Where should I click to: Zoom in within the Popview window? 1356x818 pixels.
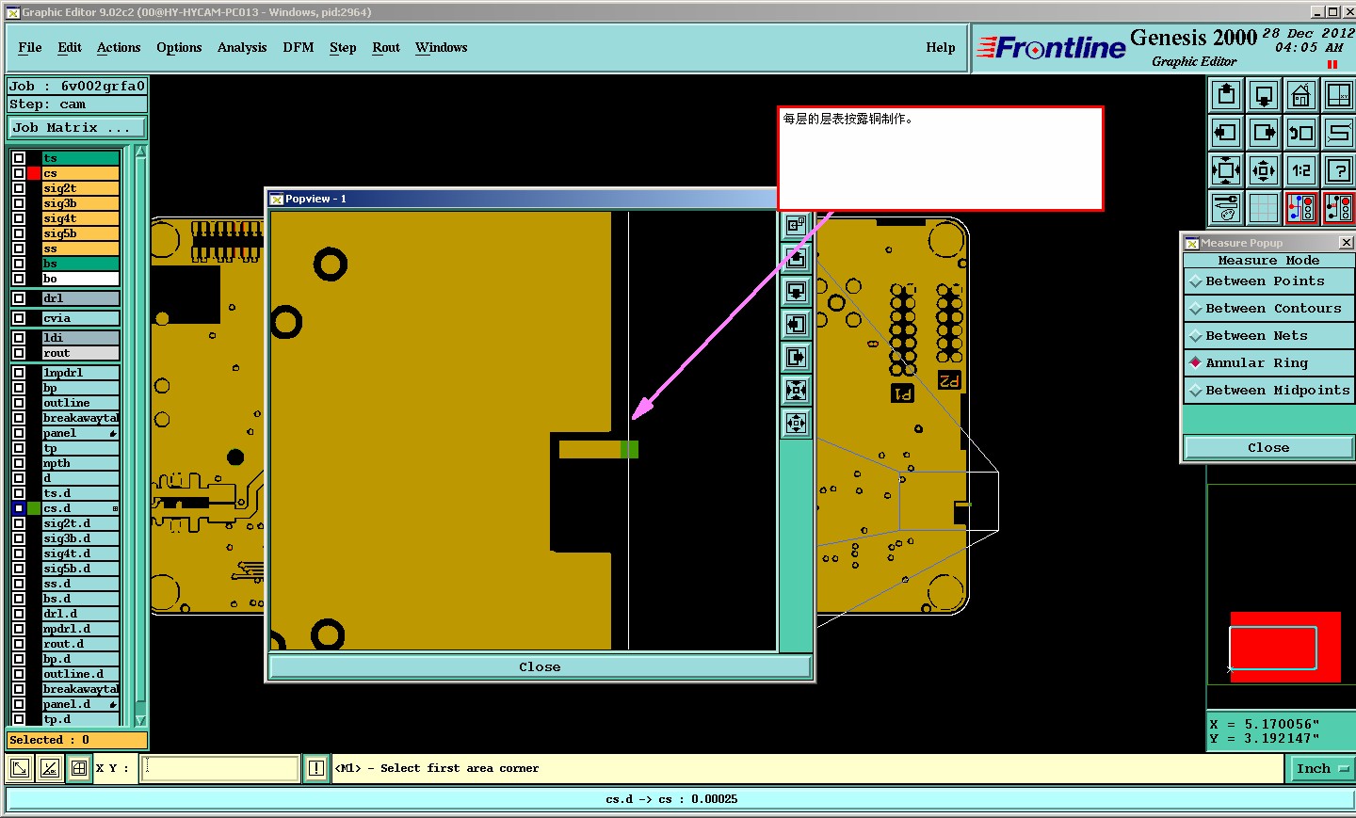pos(796,390)
